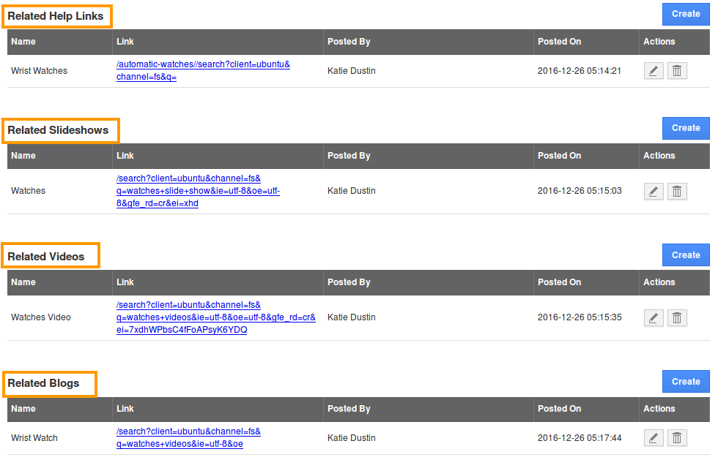Open the Watches Video search link
Image resolution: width=718 pixels, height=460 pixels.
coord(215,317)
